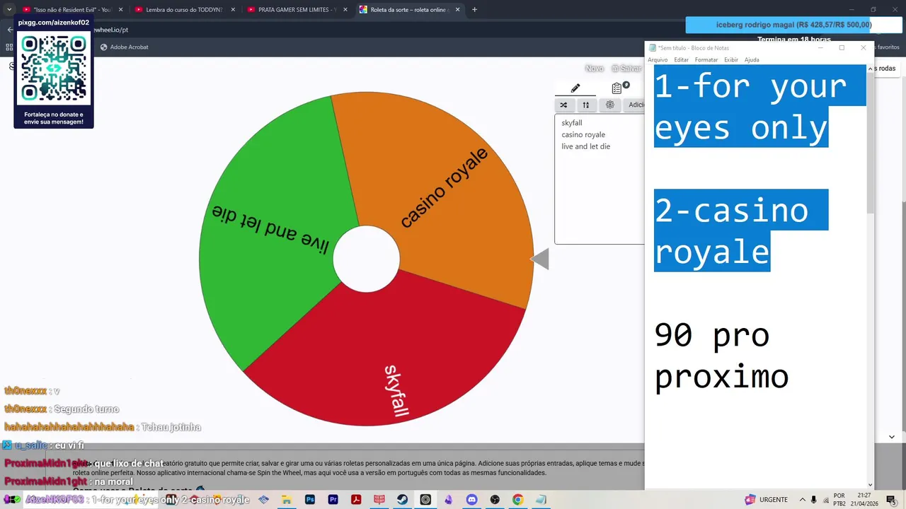Open the wheel settings gear button

click(x=609, y=105)
